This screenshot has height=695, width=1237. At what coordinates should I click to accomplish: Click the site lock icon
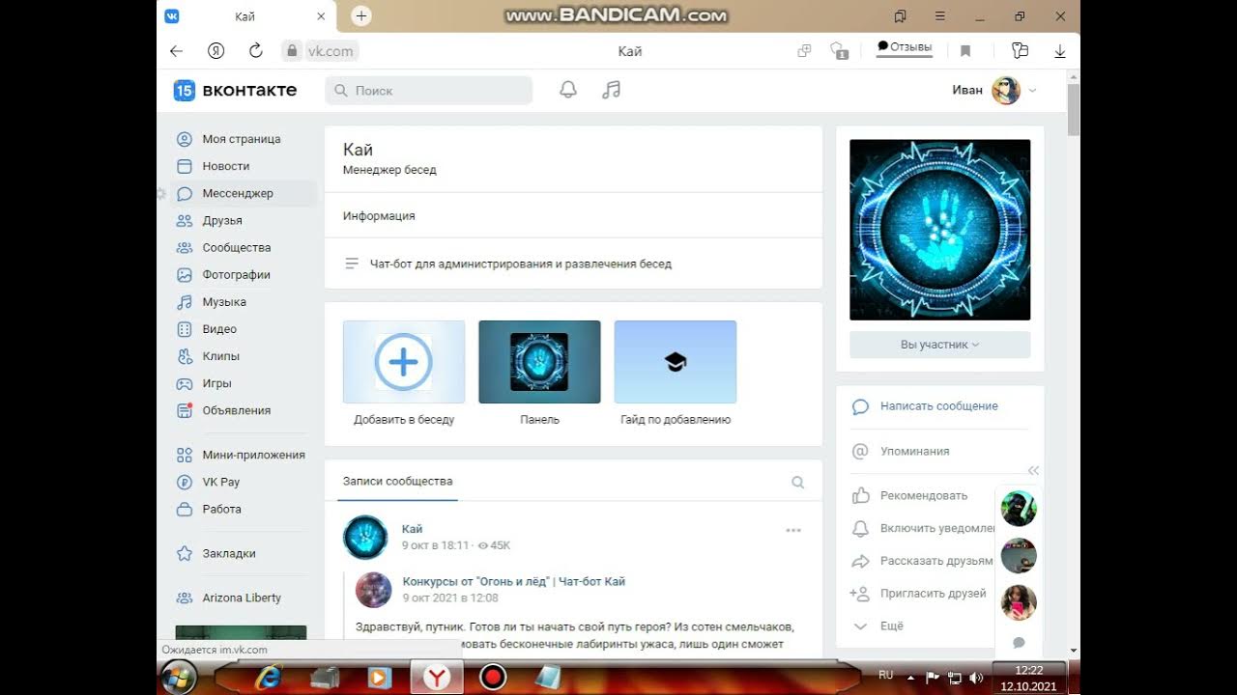click(x=291, y=51)
